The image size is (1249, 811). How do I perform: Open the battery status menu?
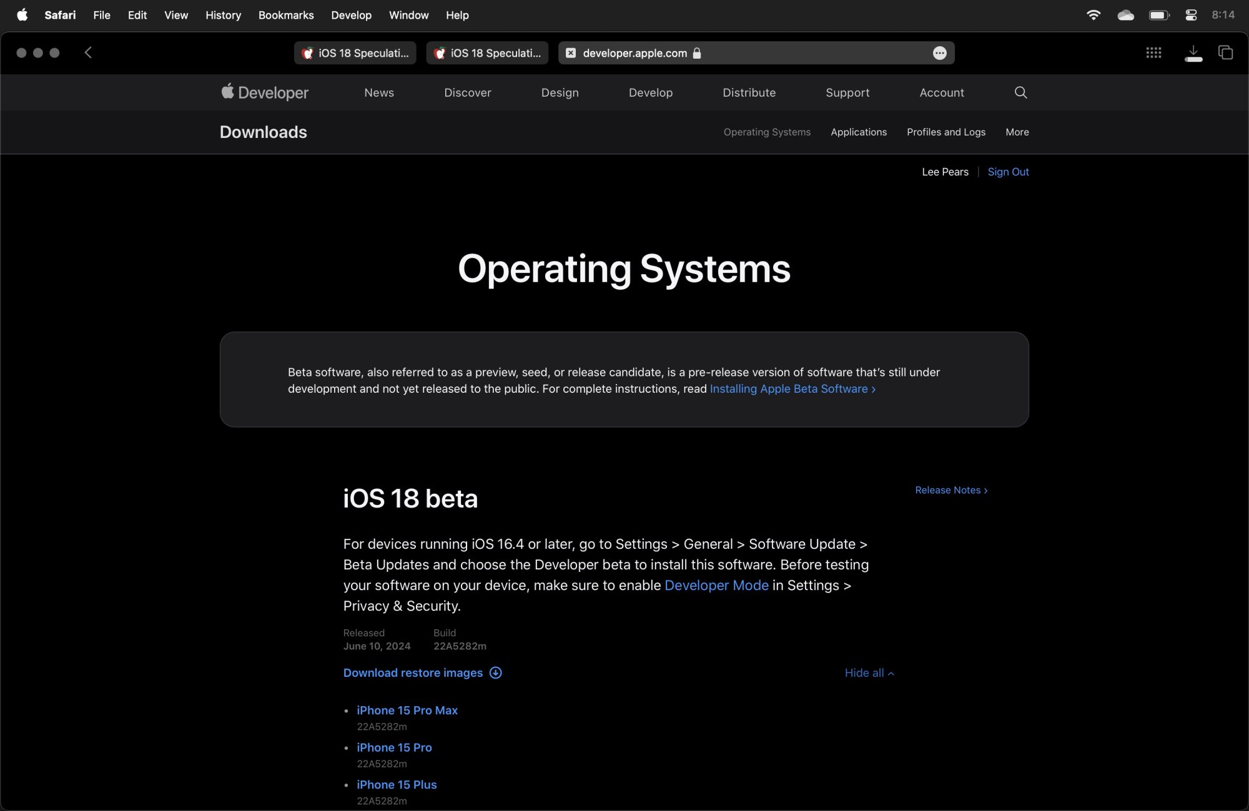[x=1159, y=15]
